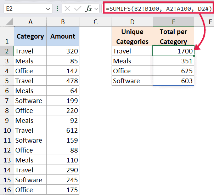Select the amount cell 88
214x195 pixels.
pyautogui.click(x=63, y=150)
